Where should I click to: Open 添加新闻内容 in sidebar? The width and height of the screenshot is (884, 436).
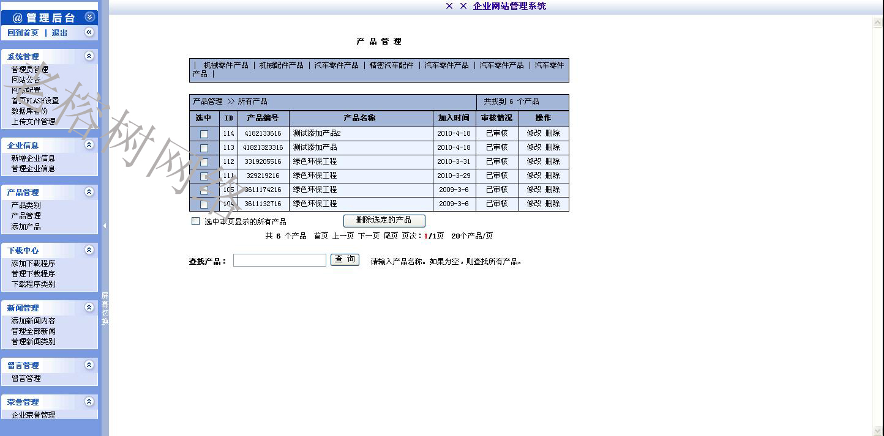point(33,321)
